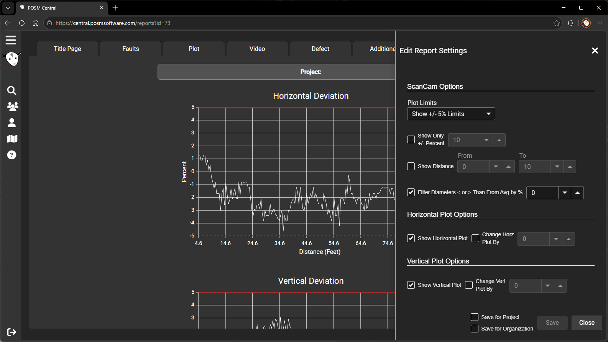Image resolution: width=608 pixels, height=342 pixels.
Task: Switch to the Video tab
Action: pyautogui.click(x=257, y=49)
